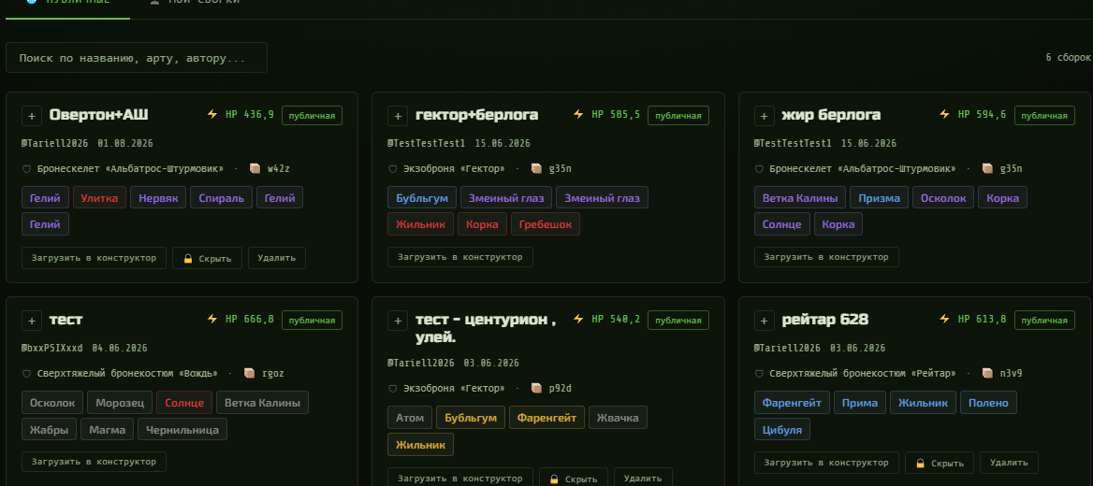Image resolution: width=1093 pixels, height=486 pixels.
Task: Click the публичная badge on Овертон+АШ
Action: point(313,116)
